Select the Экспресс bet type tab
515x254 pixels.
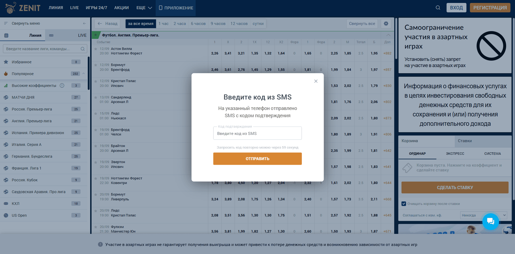coord(455,154)
